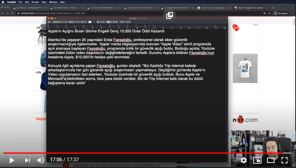Click the n11.com ad logo
296x168 pixels.
coord(245,120)
